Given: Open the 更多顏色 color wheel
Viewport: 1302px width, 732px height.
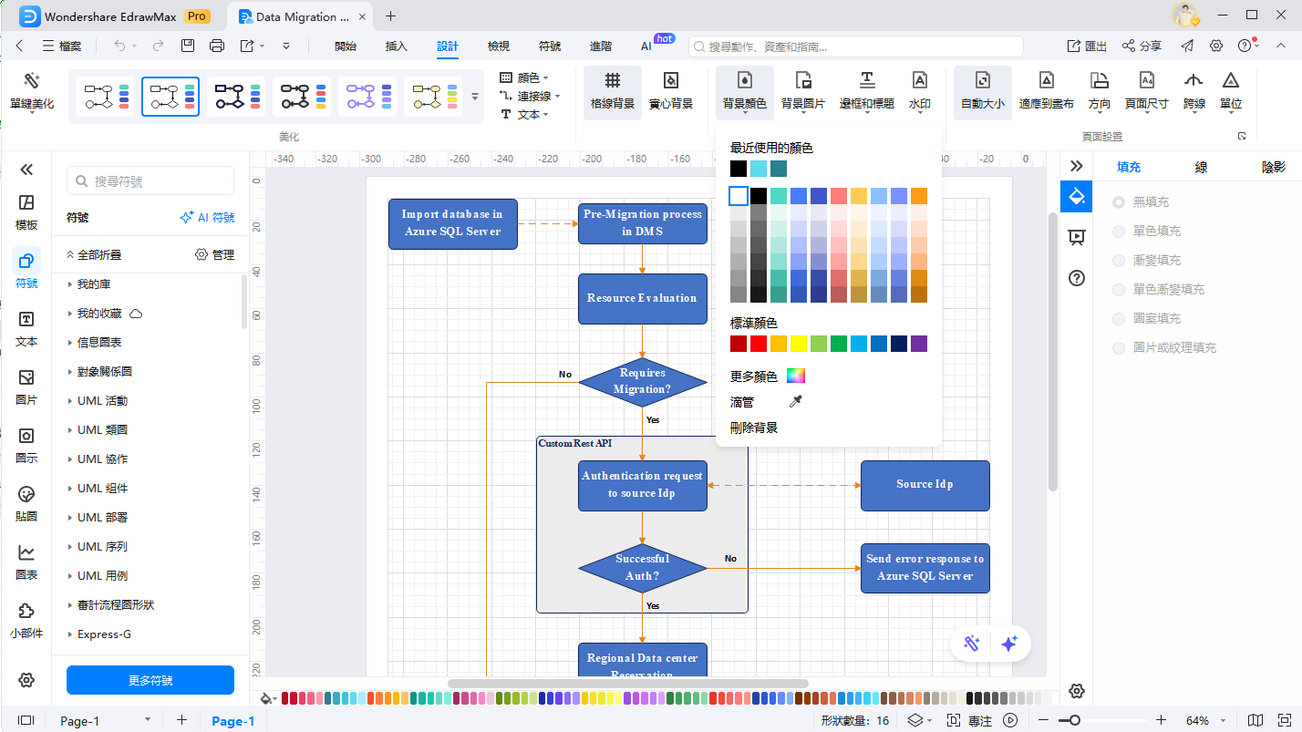Looking at the screenshot, I should click(x=796, y=376).
